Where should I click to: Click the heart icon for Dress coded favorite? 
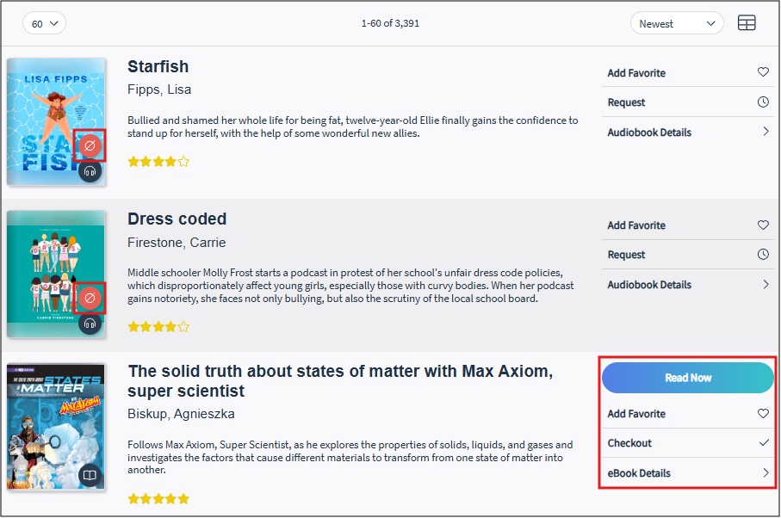(763, 225)
